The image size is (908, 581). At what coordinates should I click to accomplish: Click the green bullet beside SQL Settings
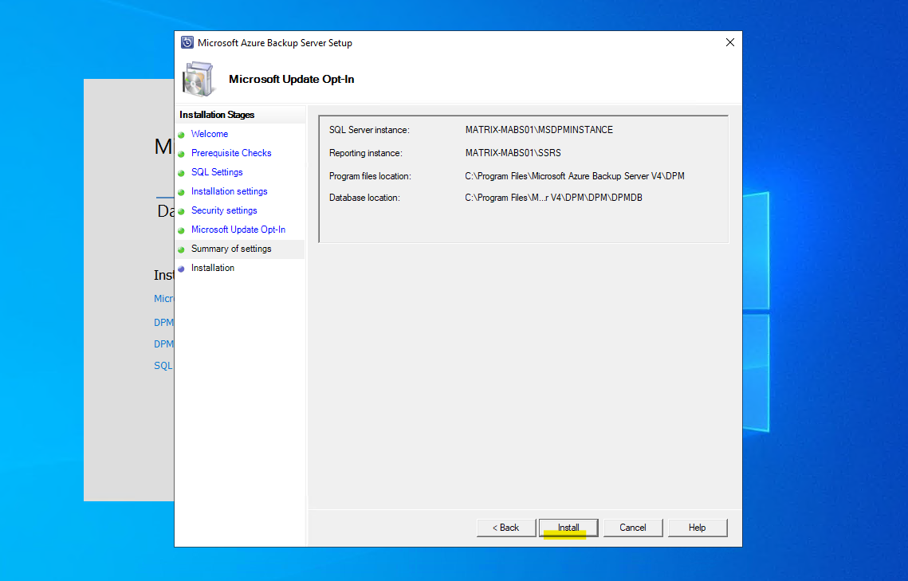pos(181,173)
